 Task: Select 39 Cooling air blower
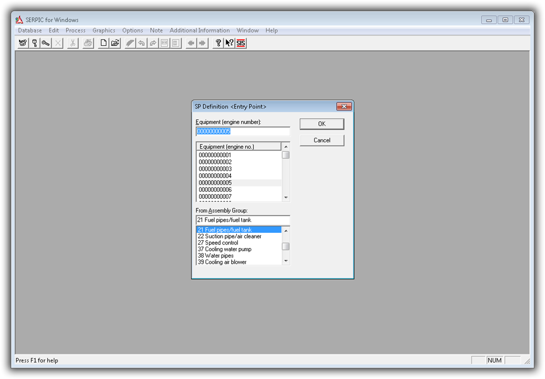239,262
